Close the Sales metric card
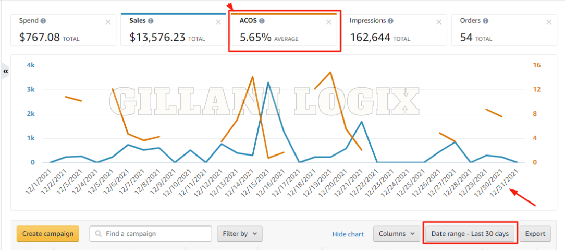 tap(218, 22)
